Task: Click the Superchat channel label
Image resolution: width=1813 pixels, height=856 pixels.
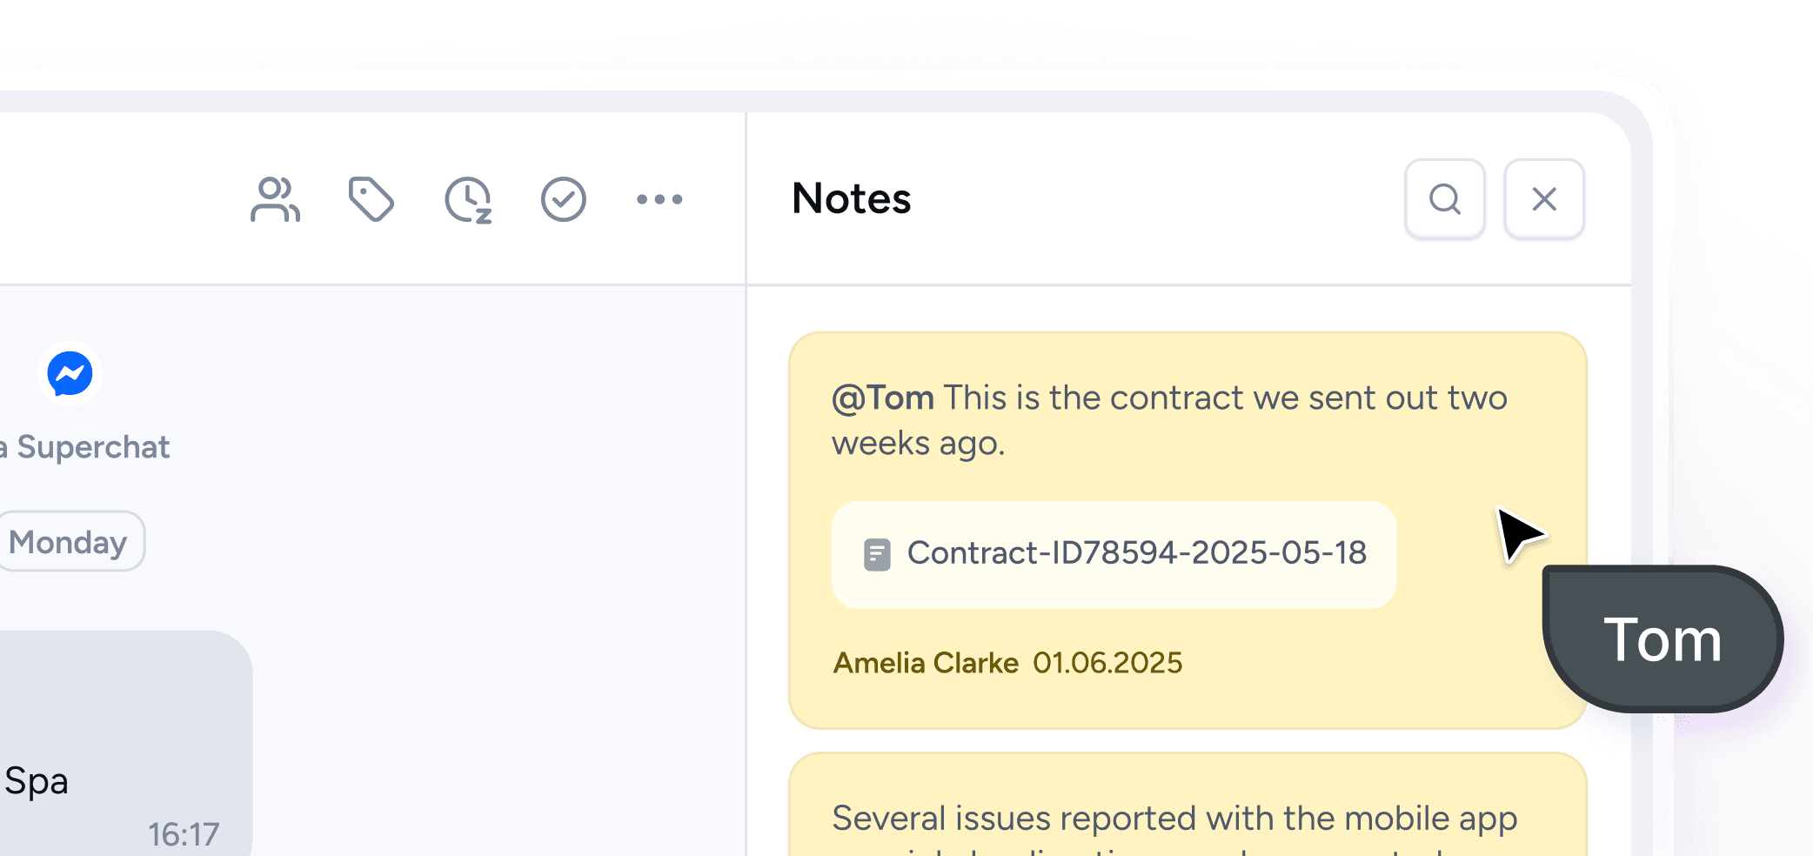Action: click(91, 447)
